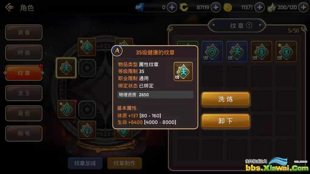This screenshot has width=310, height=174.
Task: Select the empty socket beside highlighted emblem
Action: tap(87, 68)
